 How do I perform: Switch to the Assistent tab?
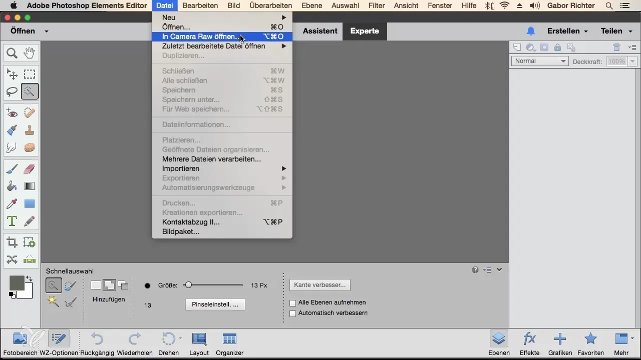coord(320,31)
